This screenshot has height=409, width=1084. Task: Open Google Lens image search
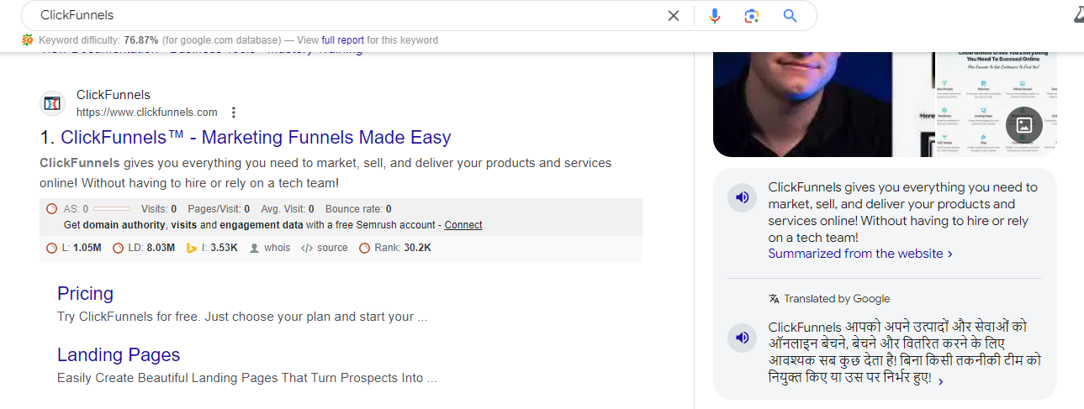point(751,16)
